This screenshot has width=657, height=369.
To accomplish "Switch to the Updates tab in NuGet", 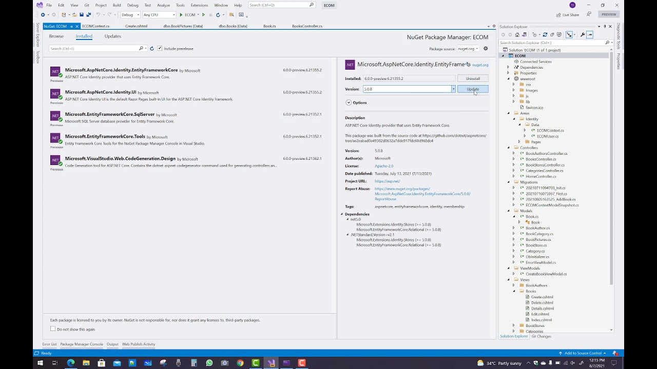I will (x=113, y=36).
